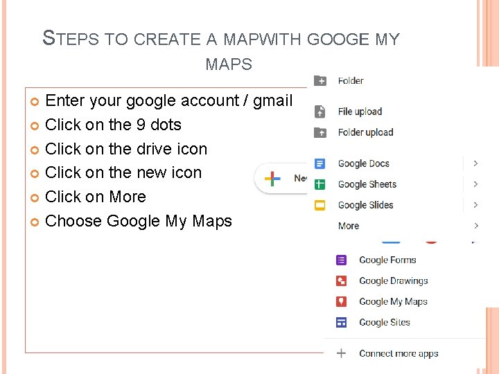Expand the Google Slides submenu arrow
This screenshot has width=499, height=374.
pyautogui.click(x=475, y=205)
